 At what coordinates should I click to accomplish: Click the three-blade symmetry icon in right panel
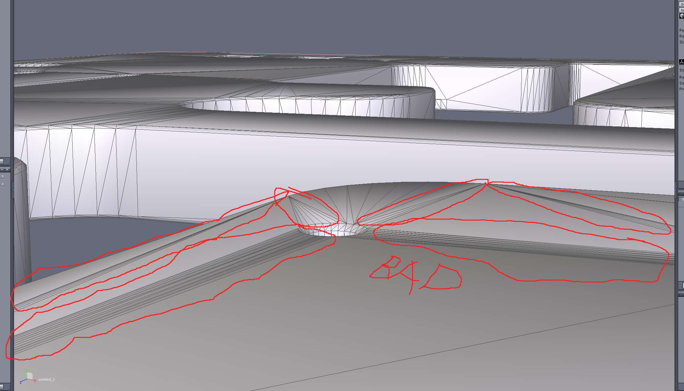[x=681, y=62]
